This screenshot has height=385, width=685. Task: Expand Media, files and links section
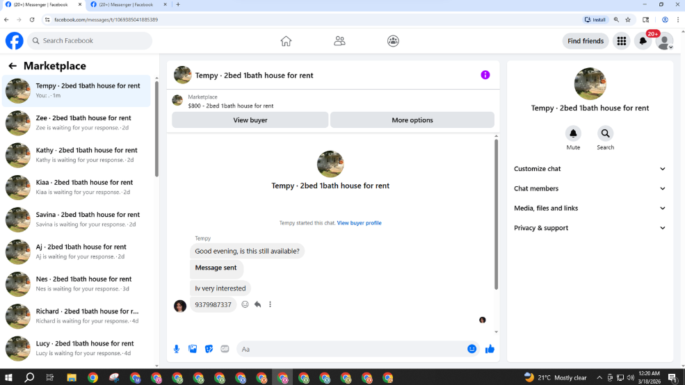click(590, 208)
